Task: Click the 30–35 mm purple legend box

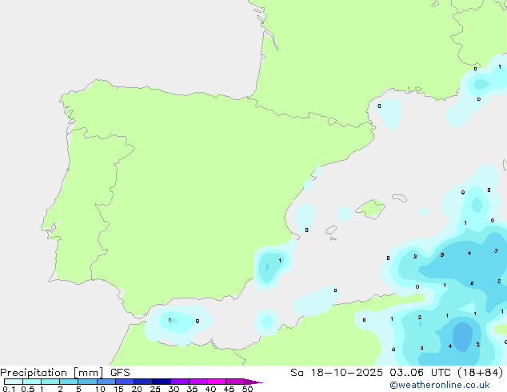Action: click(179, 382)
